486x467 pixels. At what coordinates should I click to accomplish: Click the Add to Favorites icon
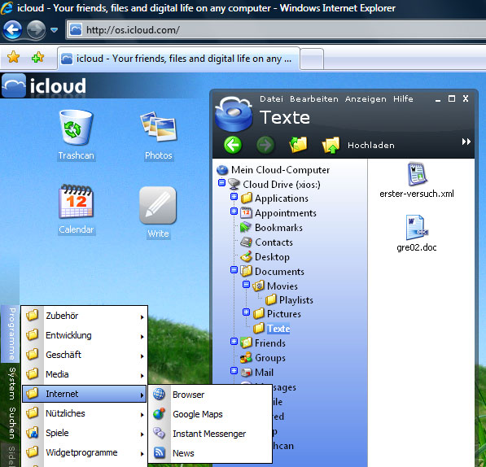click(37, 57)
